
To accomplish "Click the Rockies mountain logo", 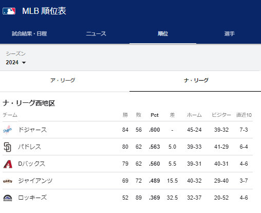I will [8, 198].
